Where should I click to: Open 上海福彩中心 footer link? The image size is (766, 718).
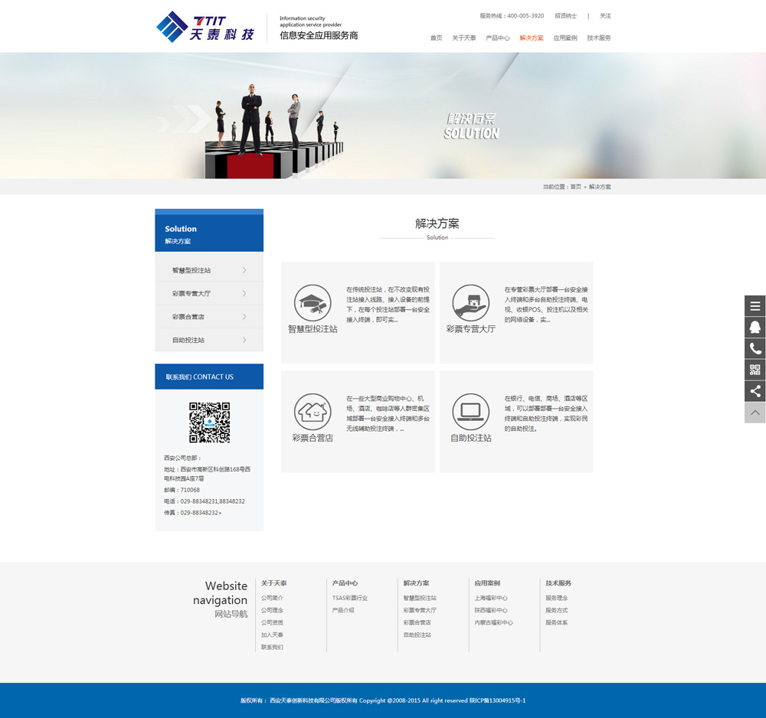pos(490,598)
